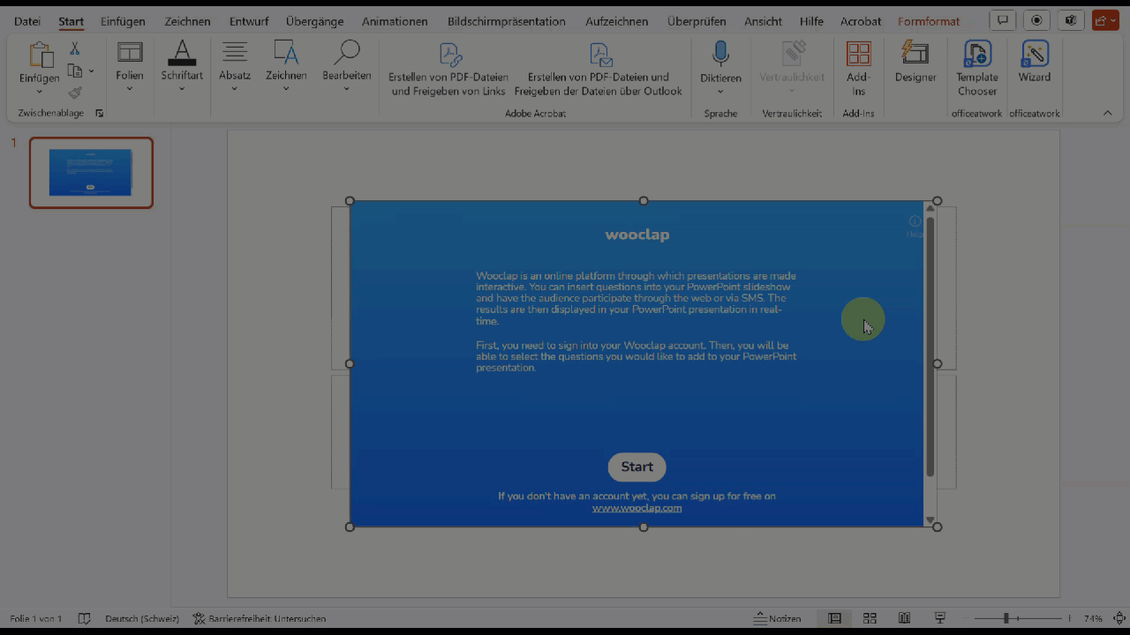Expand the copy options dropdown arrow
This screenshot has width=1130, height=635.
click(91, 71)
